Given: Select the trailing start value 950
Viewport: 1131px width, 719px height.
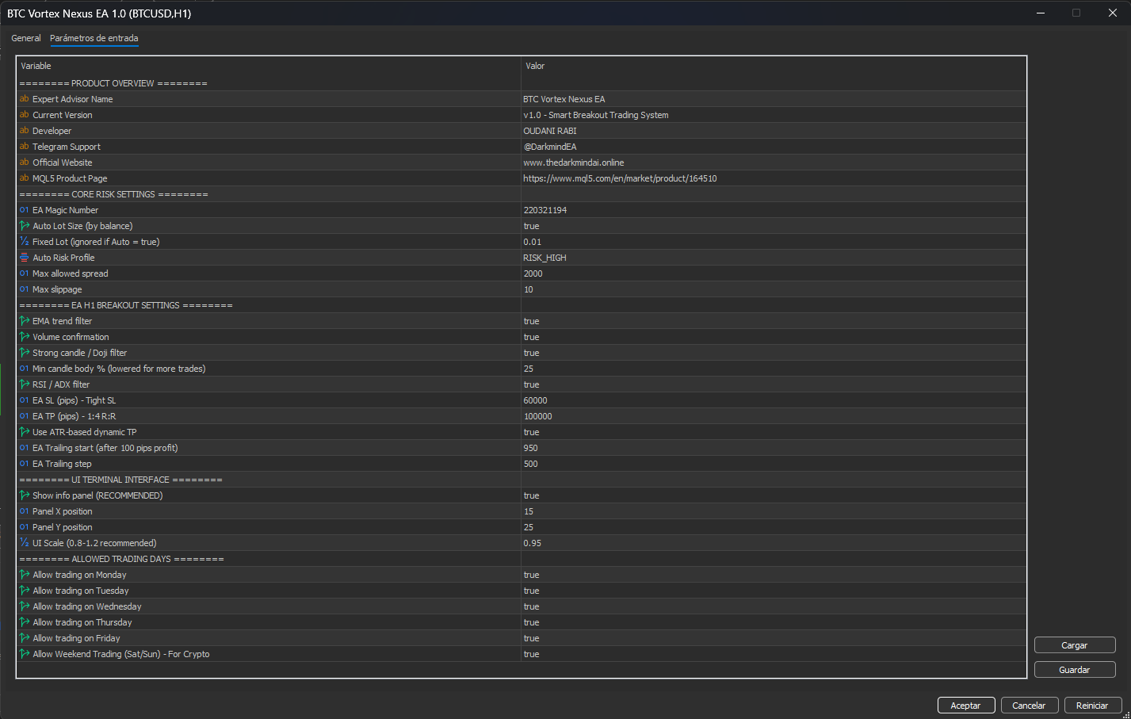Looking at the screenshot, I should point(531,448).
